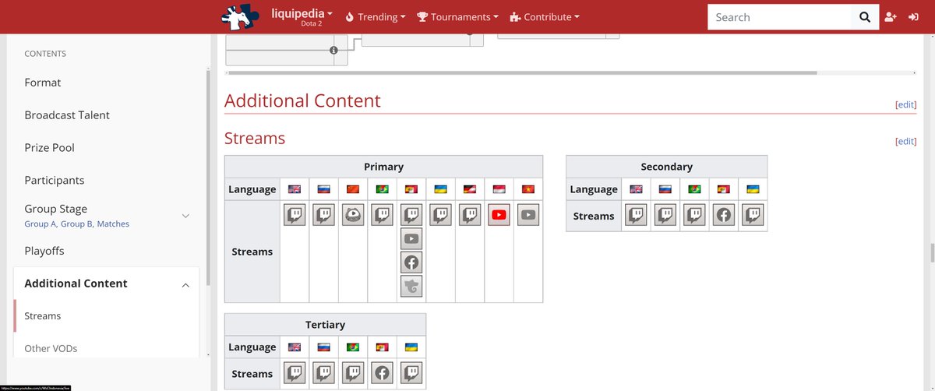This screenshot has width=935, height=391.
Task: Open the Primary Spanish Twitch stream
Action: [411, 215]
